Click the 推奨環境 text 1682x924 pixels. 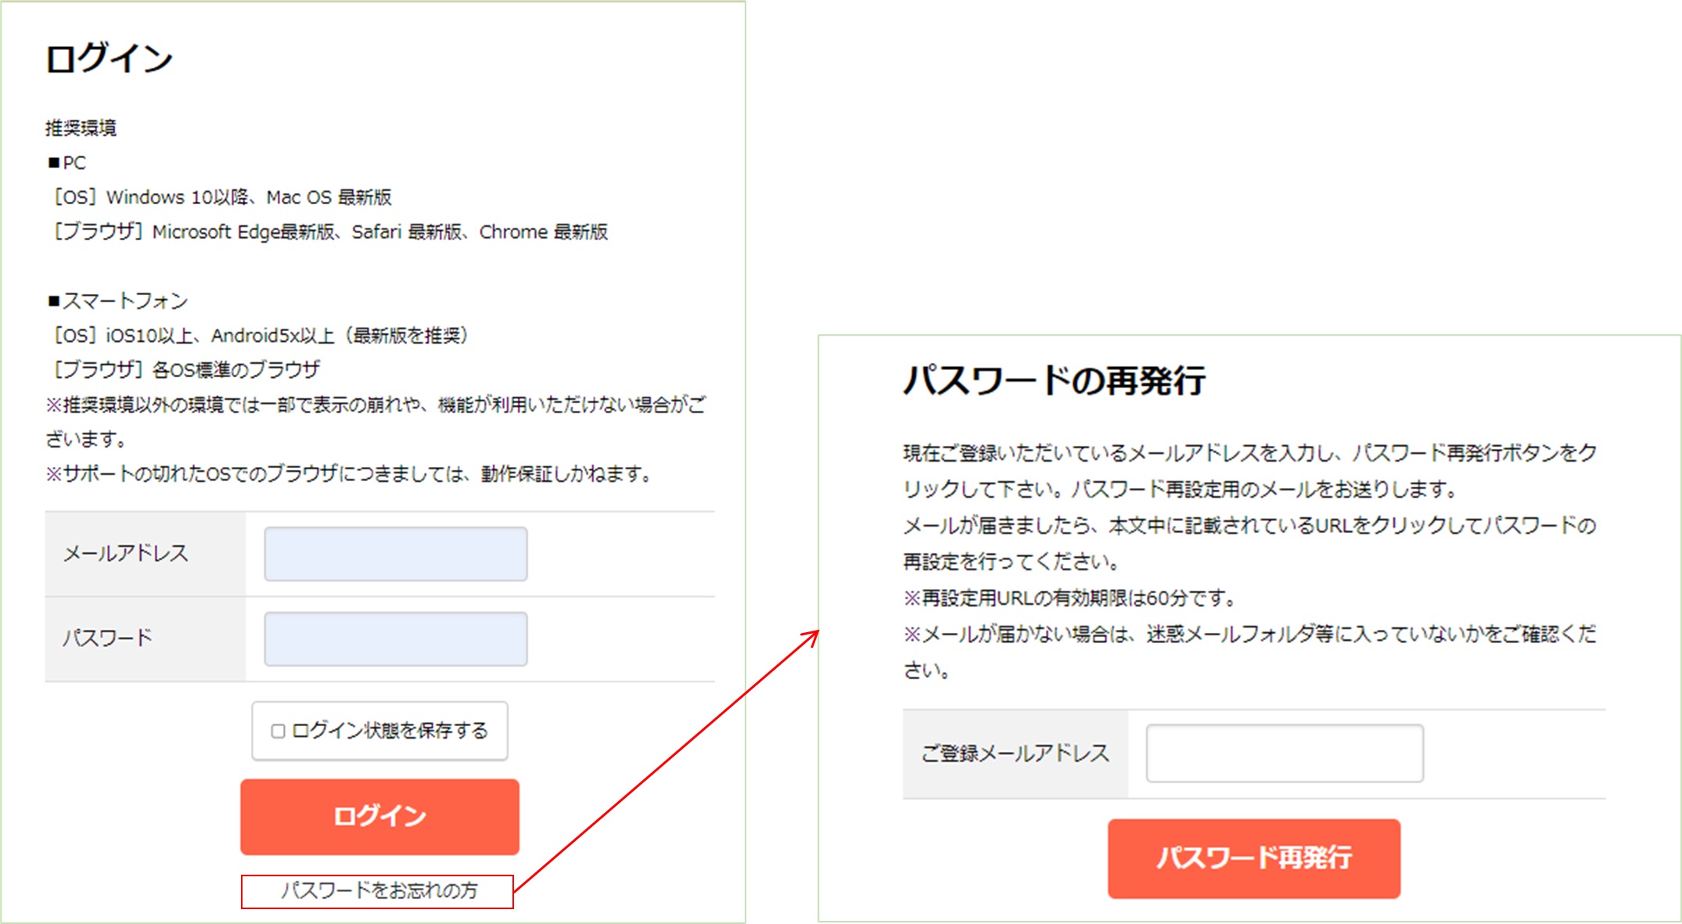click(x=81, y=128)
